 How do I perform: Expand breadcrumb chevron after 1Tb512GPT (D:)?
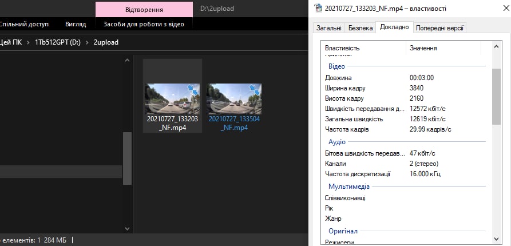(87, 42)
